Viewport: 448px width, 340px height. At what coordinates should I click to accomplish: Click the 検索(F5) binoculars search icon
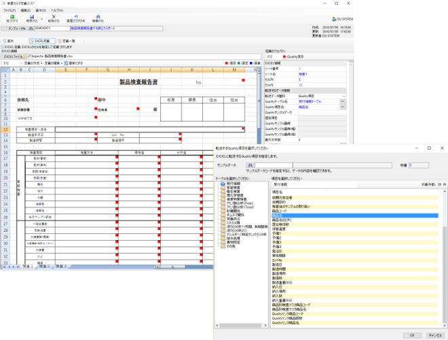pos(98,17)
